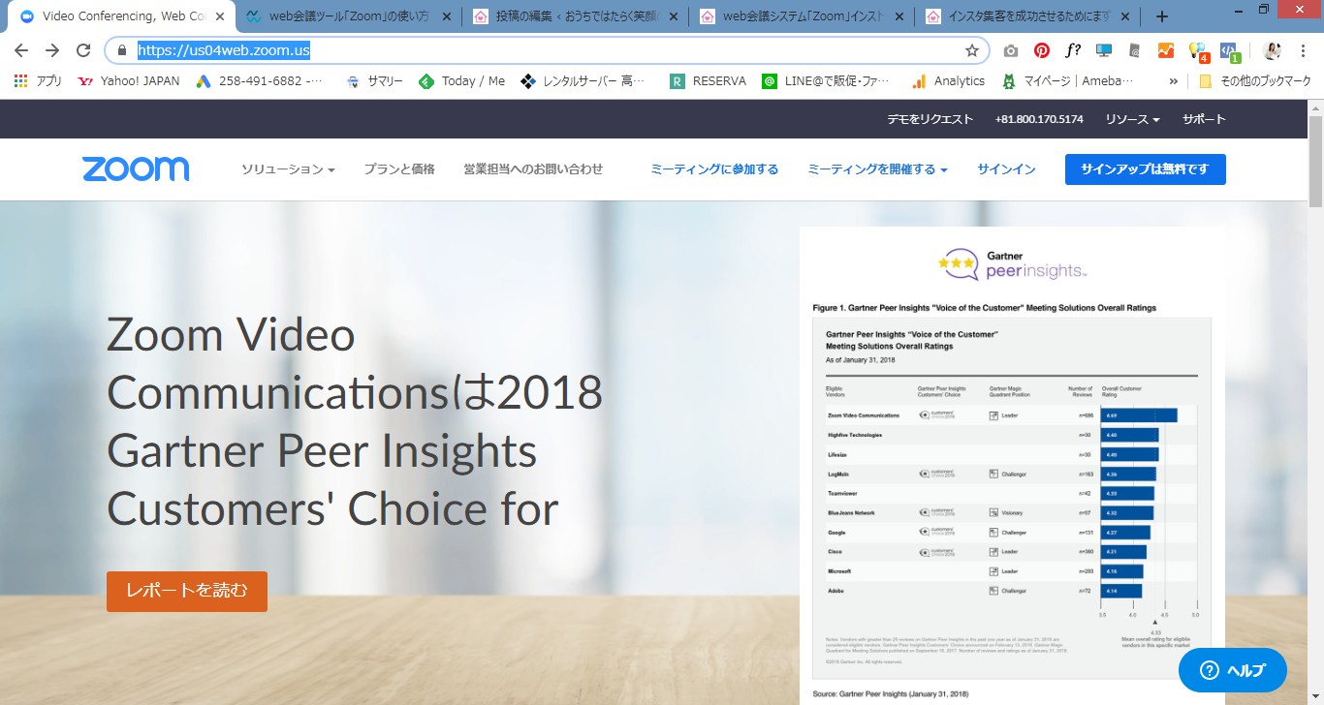Image resolution: width=1324 pixels, height=705 pixels.
Task: Open the orange analytics chart extension
Action: click(1166, 51)
